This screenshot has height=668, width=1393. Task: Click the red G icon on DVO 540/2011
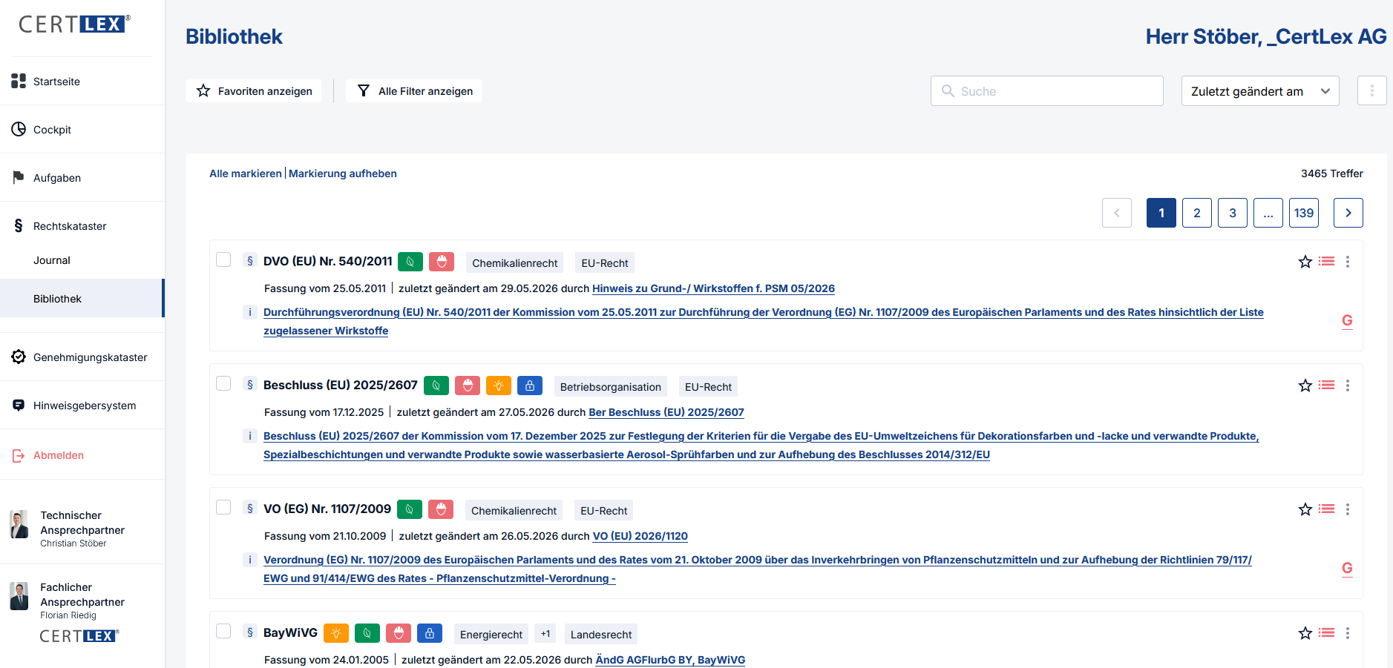tap(1347, 320)
